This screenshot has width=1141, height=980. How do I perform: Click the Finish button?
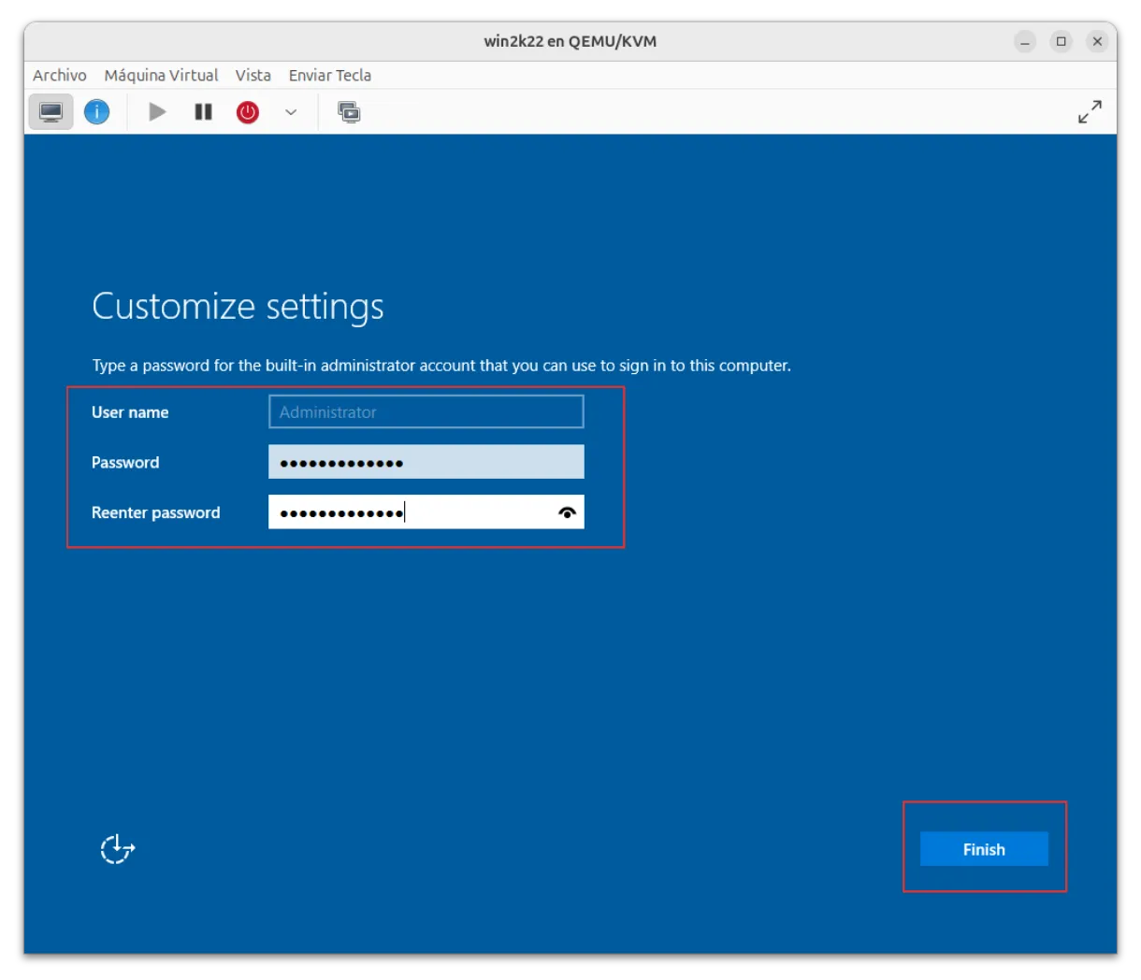(x=984, y=849)
